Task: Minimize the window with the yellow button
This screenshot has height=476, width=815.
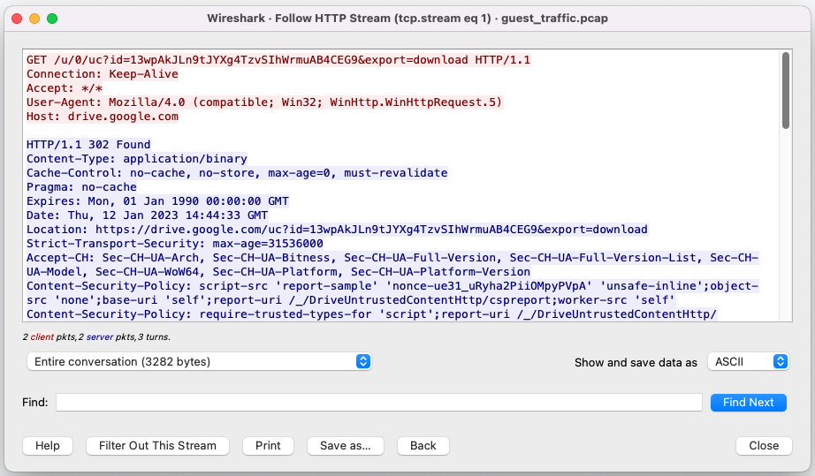Action: point(34,19)
